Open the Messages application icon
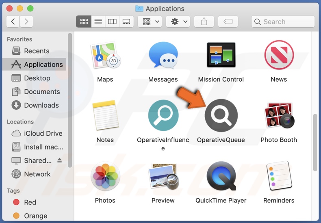Image resolution: width=321 pixels, height=223 pixels. [x=163, y=55]
